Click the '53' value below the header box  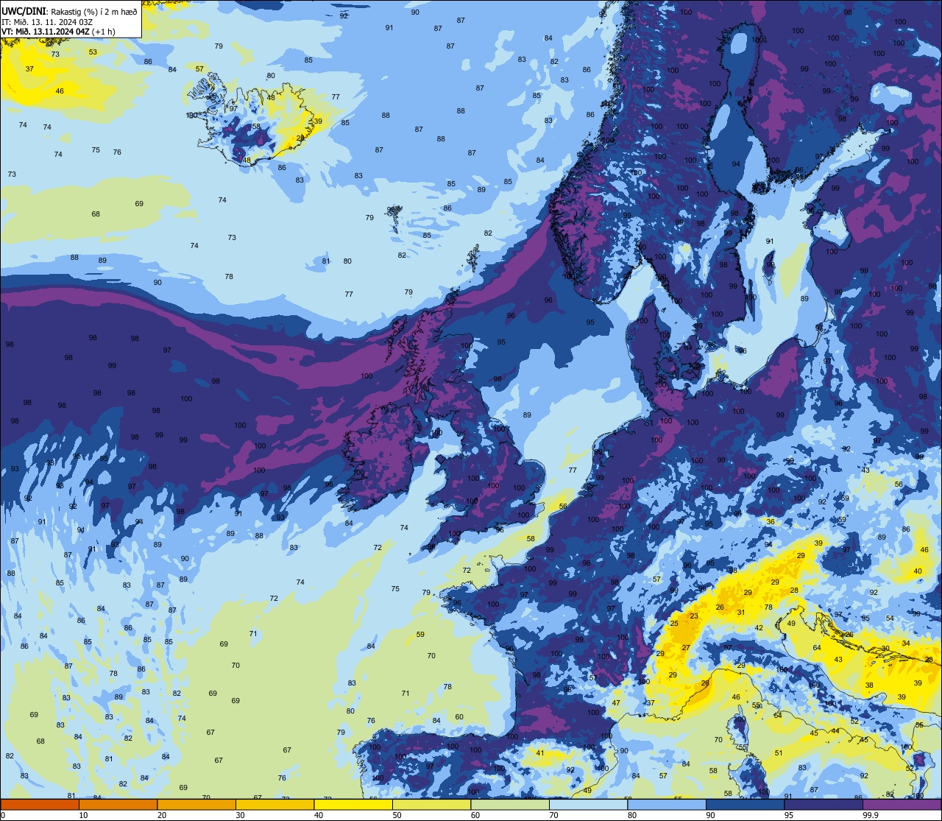pos(93,52)
